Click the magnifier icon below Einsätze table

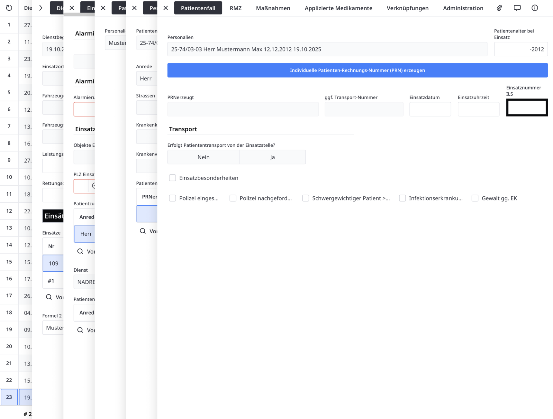point(49,297)
